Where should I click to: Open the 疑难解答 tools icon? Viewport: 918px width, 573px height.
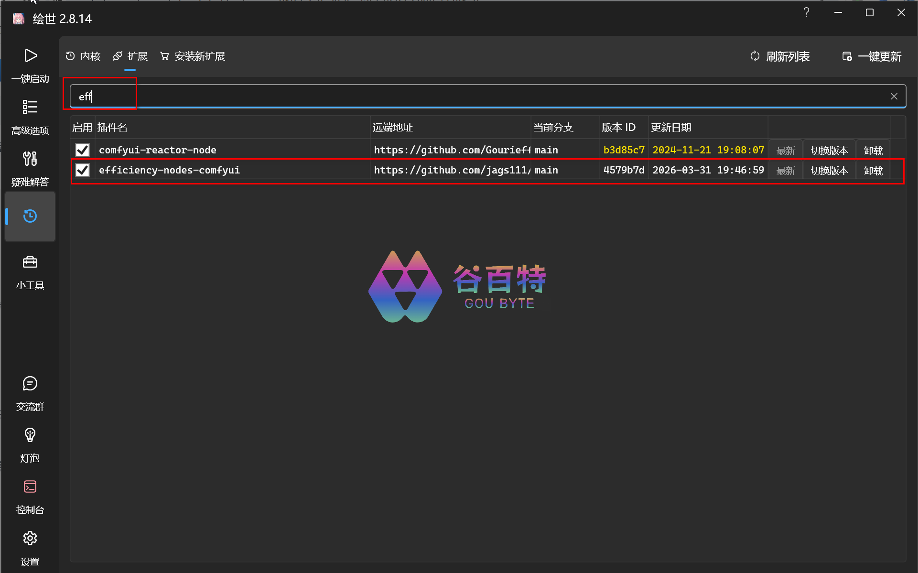click(30, 159)
